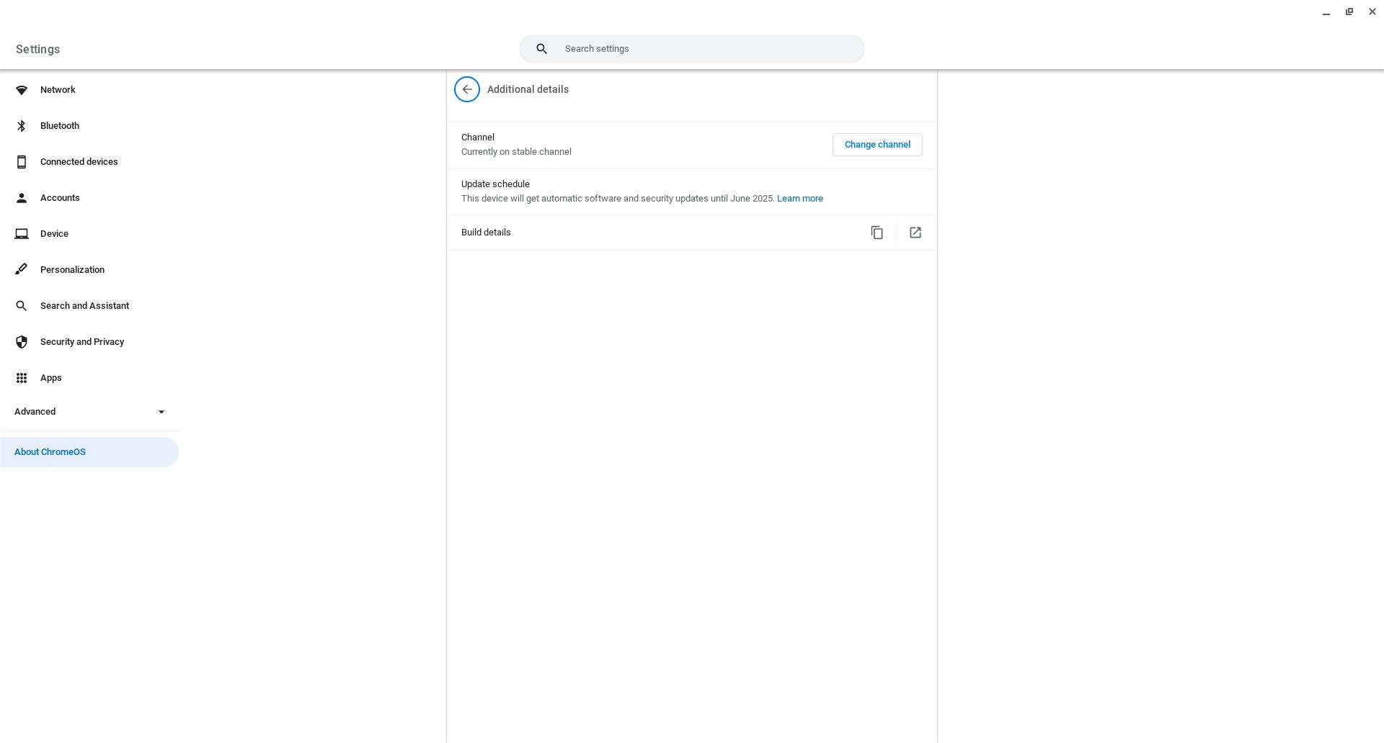
Task: Focus the Search settings field
Action: click(692, 49)
